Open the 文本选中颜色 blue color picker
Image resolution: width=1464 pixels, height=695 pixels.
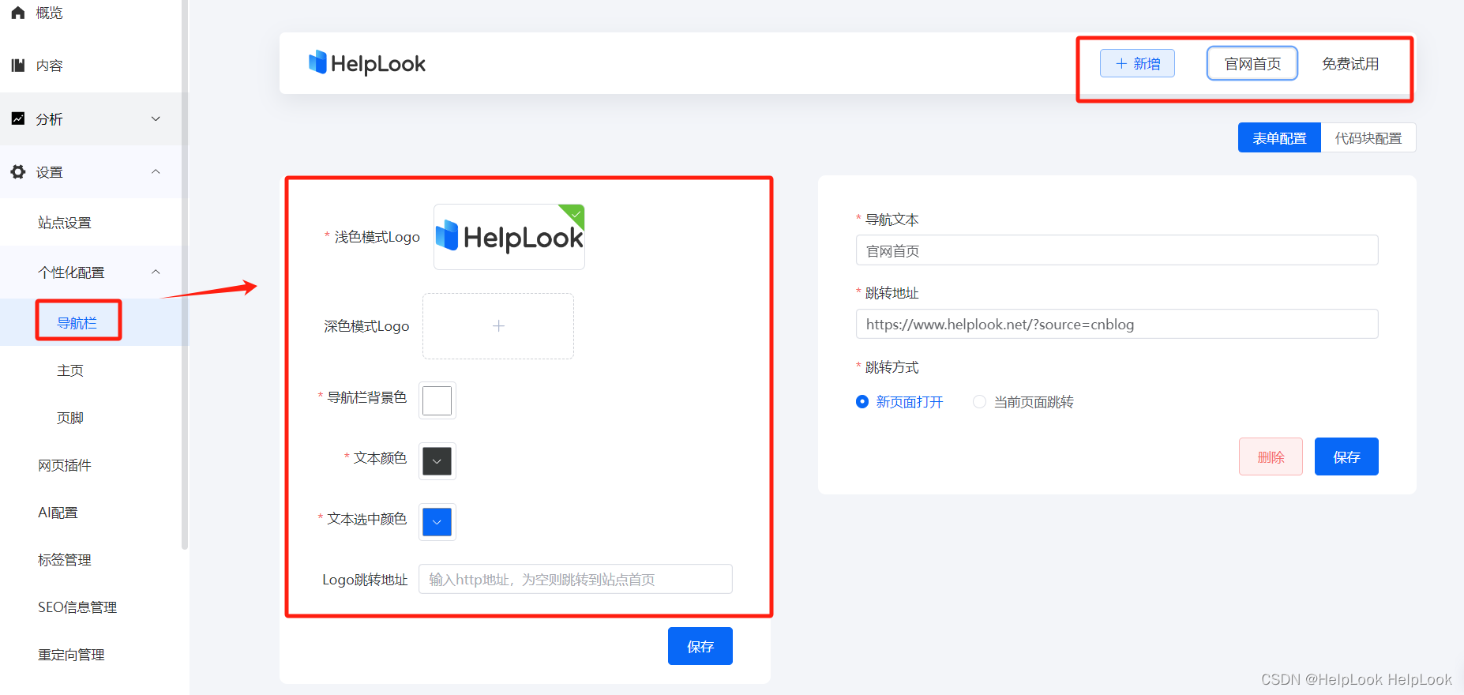(x=437, y=522)
